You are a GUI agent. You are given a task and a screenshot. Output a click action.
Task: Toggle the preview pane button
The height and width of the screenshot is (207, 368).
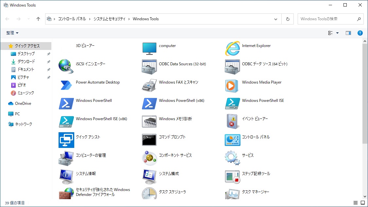pyautogui.click(x=348, y=33)
